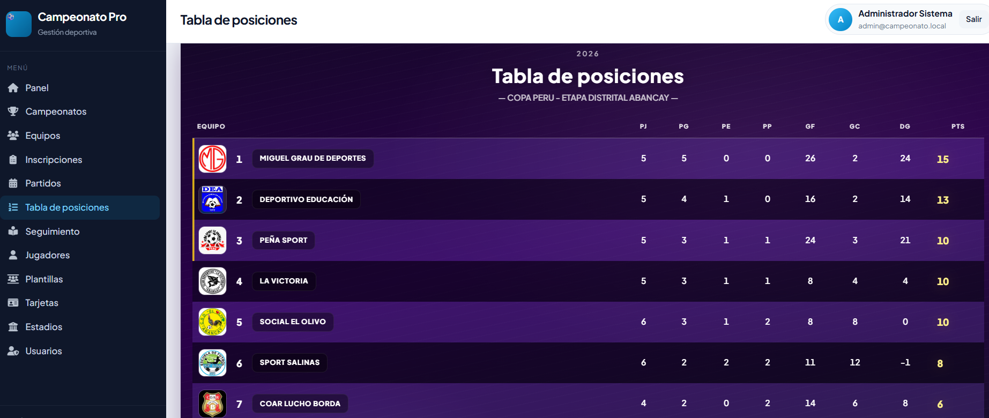Open Inscripciones using the clipboard icon
Image resolution: width=989 pixels, height=418 pixels.
pyautogui.click(x=14, y=159)
